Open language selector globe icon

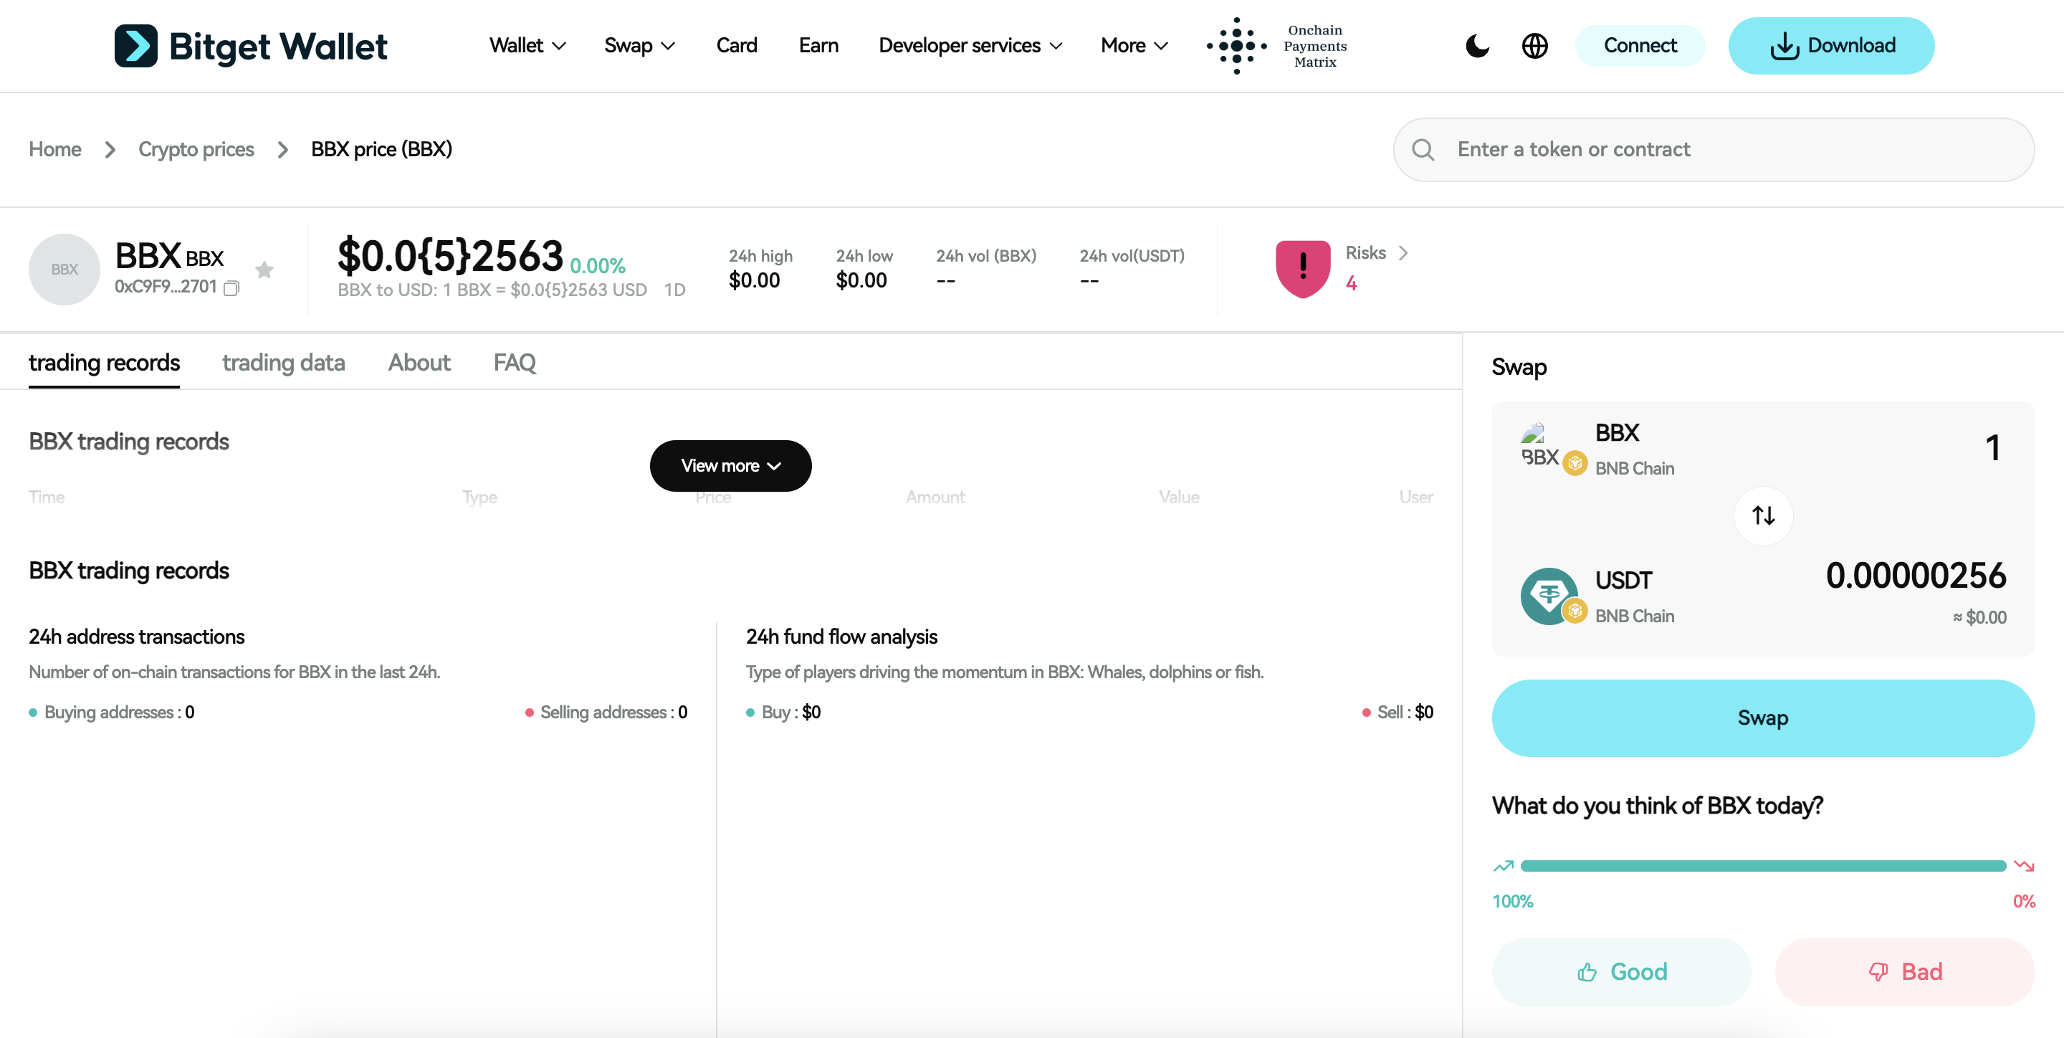point(1534,46)
